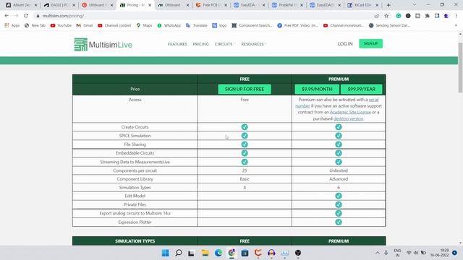463x260 pixels.
Task: Click 'Streaming Data to MeasurementsLive' row label
Action: pos(135,162)
